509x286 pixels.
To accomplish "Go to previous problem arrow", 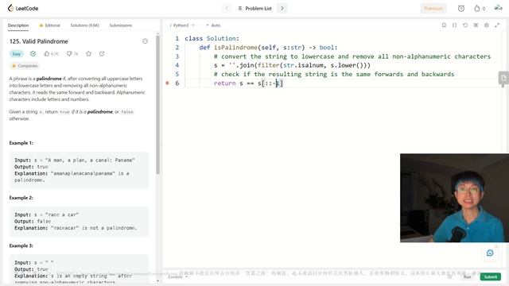I will click(227, 9).
